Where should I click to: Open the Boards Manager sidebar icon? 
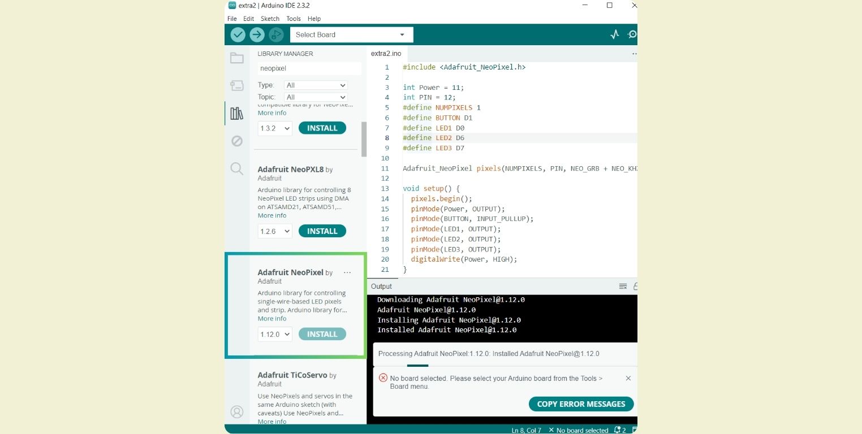pyautogui.click(x=237, y=85)
